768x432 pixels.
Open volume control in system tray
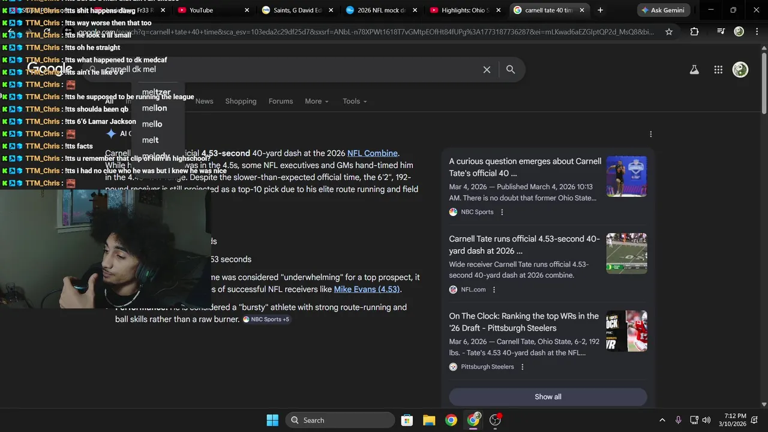pyautogui.click(x=706, y=420)
